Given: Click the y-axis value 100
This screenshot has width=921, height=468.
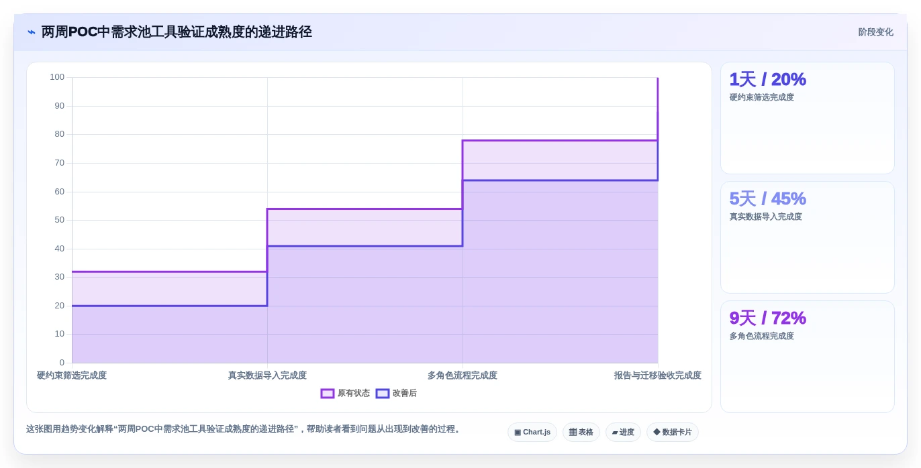Looking at the screenshot, I should 57,77.
